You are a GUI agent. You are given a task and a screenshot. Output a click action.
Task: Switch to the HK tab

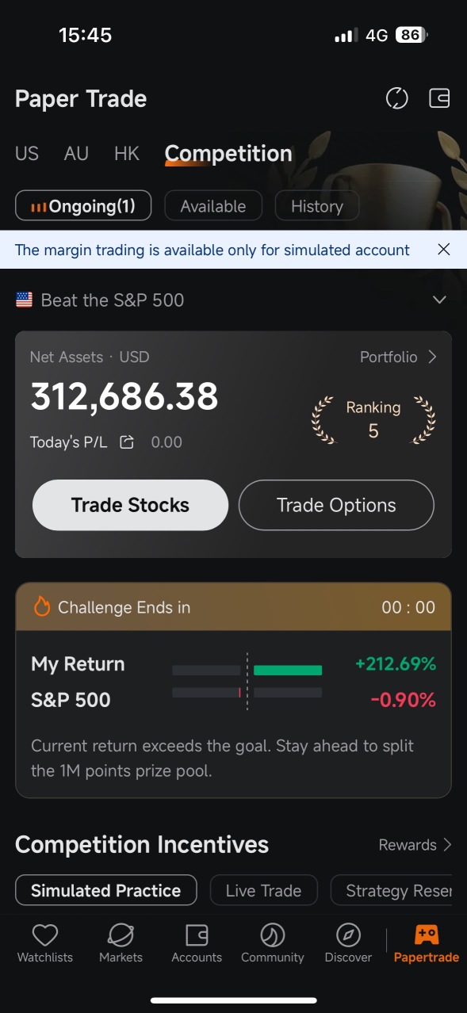point(127,154)
